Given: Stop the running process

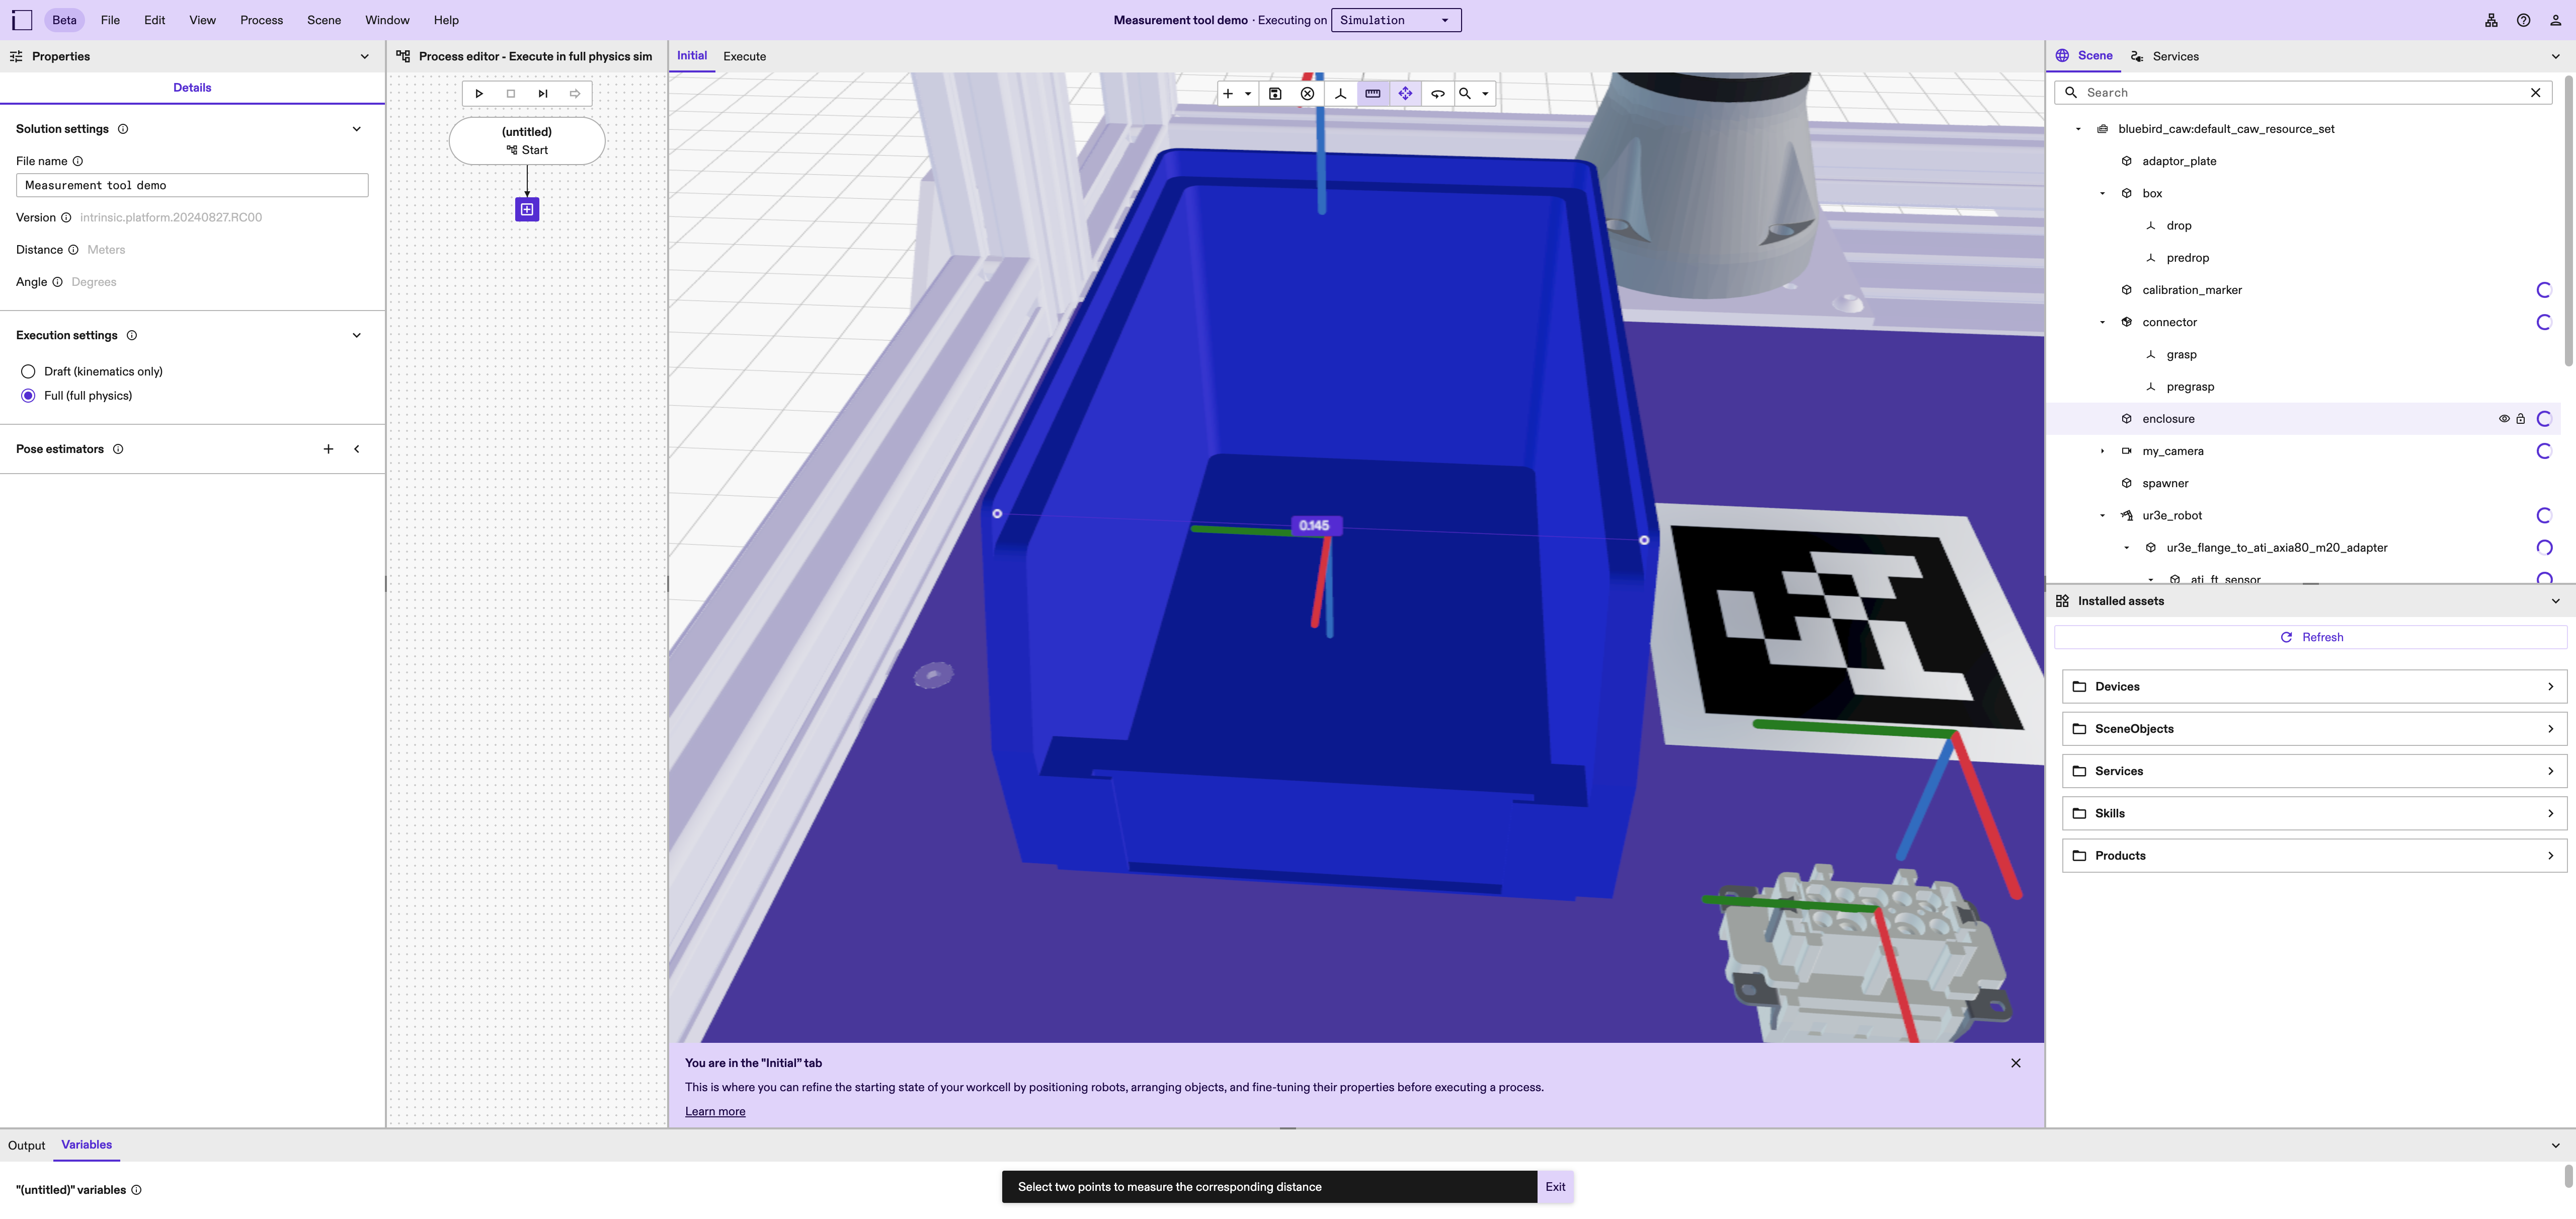Looking at the screenshot, I should [511, 93].
